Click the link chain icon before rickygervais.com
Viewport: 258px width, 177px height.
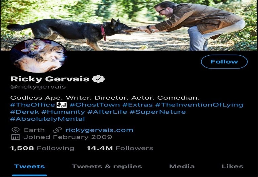pyautogui.click(x=57, y=130)
